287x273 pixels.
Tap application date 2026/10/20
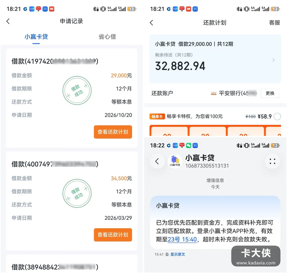coord(118,115)
